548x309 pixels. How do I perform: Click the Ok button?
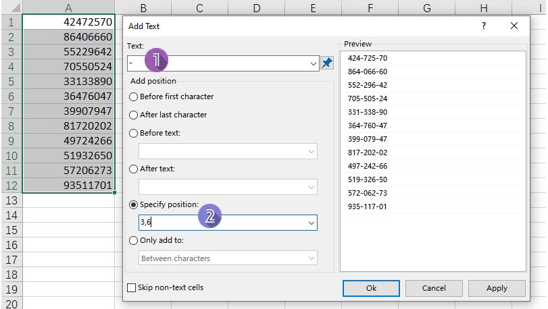coord(371,288)
